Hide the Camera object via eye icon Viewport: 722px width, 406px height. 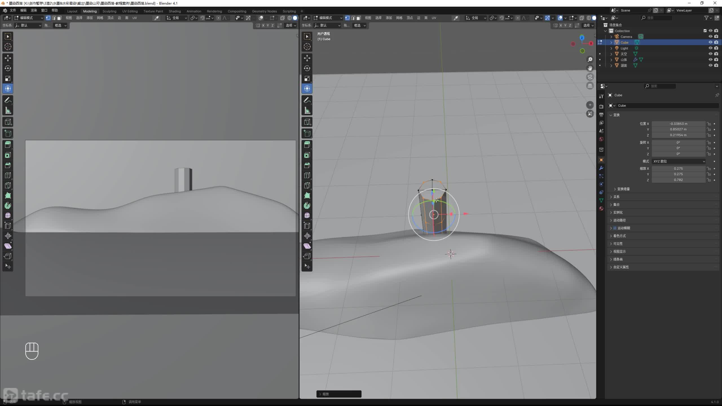[x=710, y=36]
